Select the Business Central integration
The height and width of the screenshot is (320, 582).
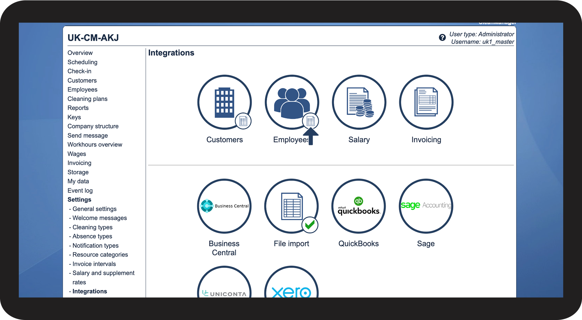(x=224, y=206)
